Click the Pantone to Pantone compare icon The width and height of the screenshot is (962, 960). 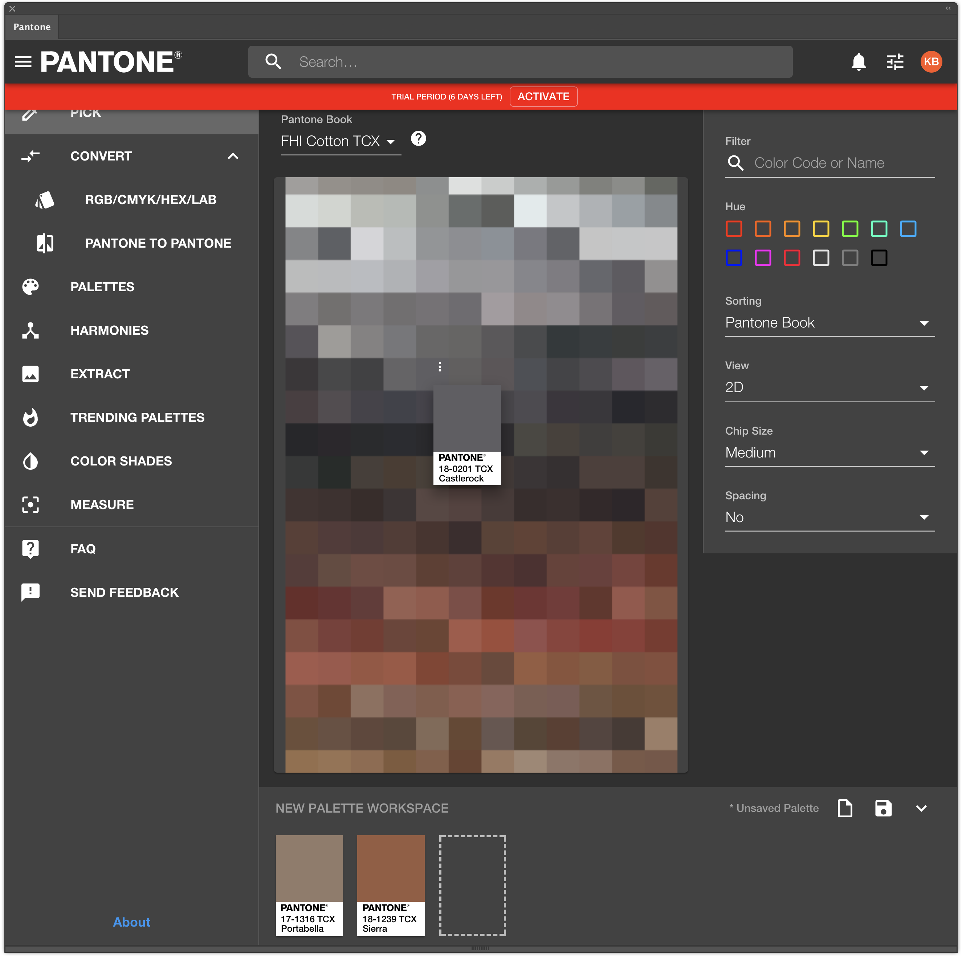pyautogui.click(x=45, y=243)
